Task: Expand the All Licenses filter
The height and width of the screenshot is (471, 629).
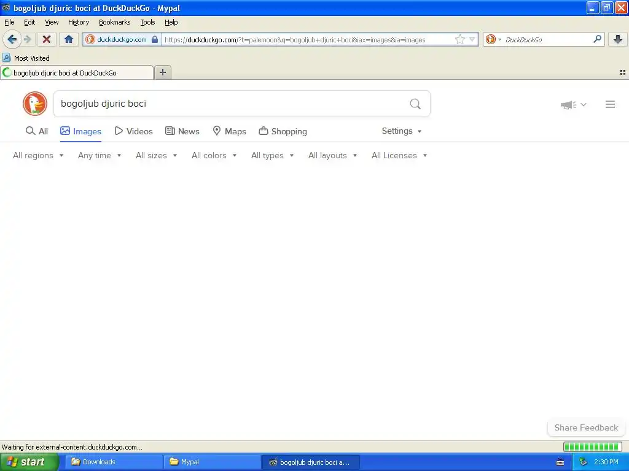Action: 399,155
